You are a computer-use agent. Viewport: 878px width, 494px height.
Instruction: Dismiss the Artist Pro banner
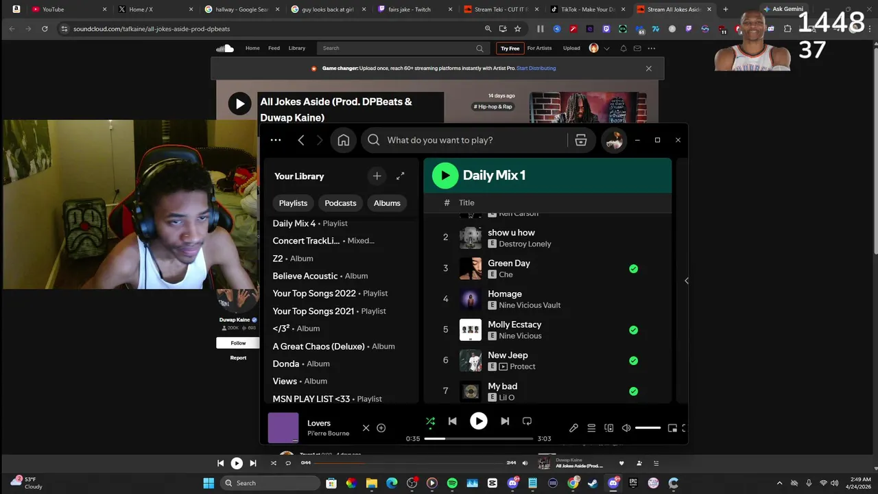click(649, 69)
